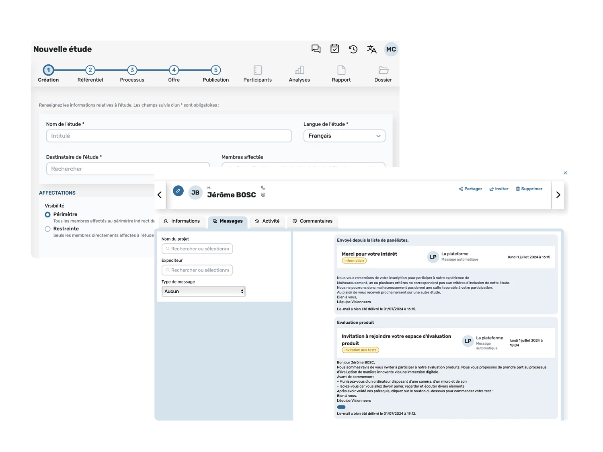Image resolution: width=603 pixels, height=452 pixels.
Task: Go to step 2 Référentiel
Action: coord(90,70)
